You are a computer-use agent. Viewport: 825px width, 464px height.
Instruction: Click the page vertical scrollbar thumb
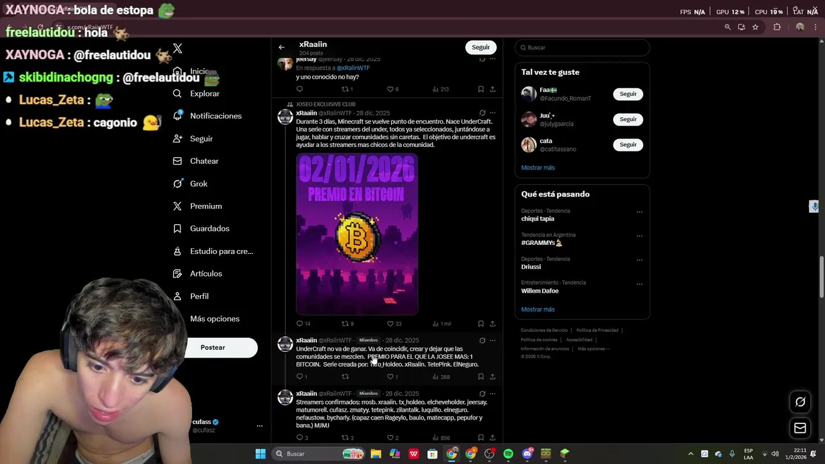821,277
